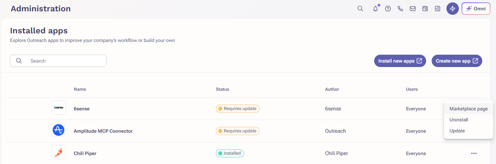Click the Administration page title
Screen dimensions: 496x164
click(x=41, y=9)
